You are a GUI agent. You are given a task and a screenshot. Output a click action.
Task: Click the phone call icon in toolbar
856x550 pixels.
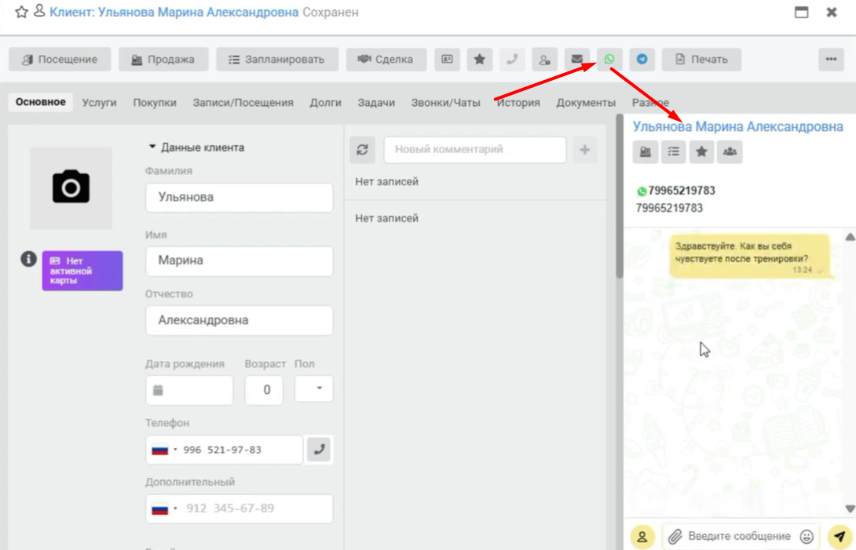[512, 60]
